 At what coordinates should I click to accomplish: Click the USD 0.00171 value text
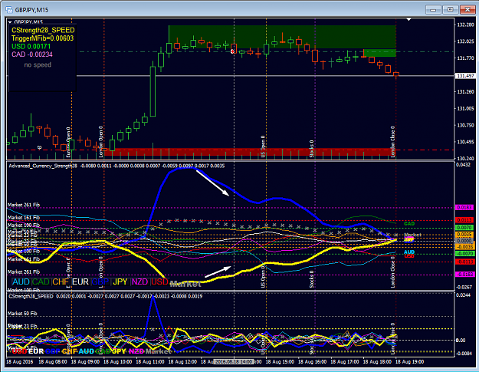(31, 47)
